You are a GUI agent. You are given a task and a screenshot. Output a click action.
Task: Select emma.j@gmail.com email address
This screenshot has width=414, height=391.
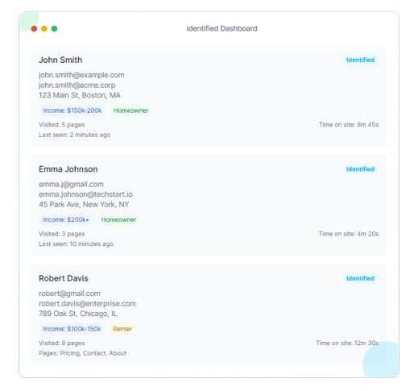[x=71, y=184]
